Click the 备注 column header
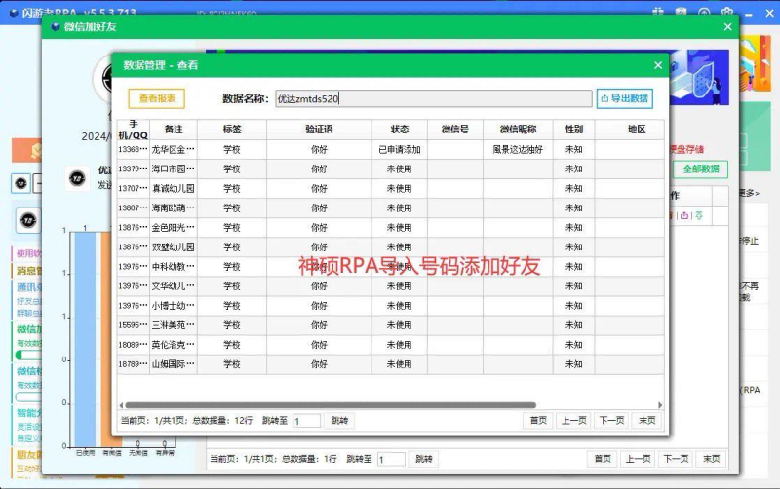 tap(174, 130)
